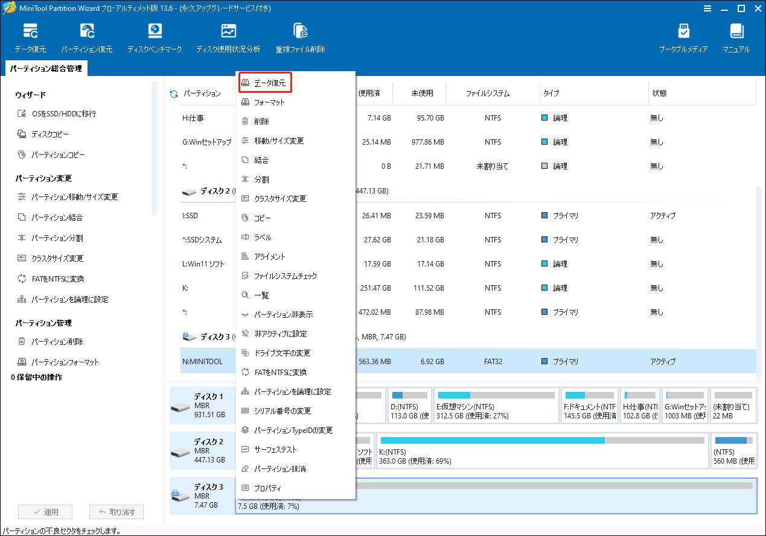Screen dimensions: 766x536
Task: Click the 適用 button
Action: tap(45, 512)
